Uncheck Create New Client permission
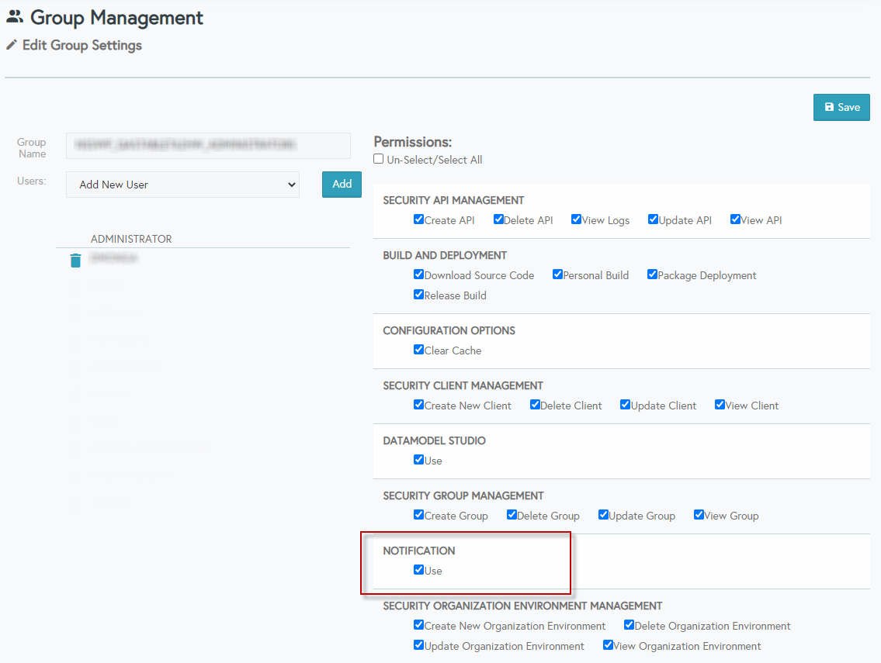The width and height of the screenshot is (881, 663). coord(418,404)
